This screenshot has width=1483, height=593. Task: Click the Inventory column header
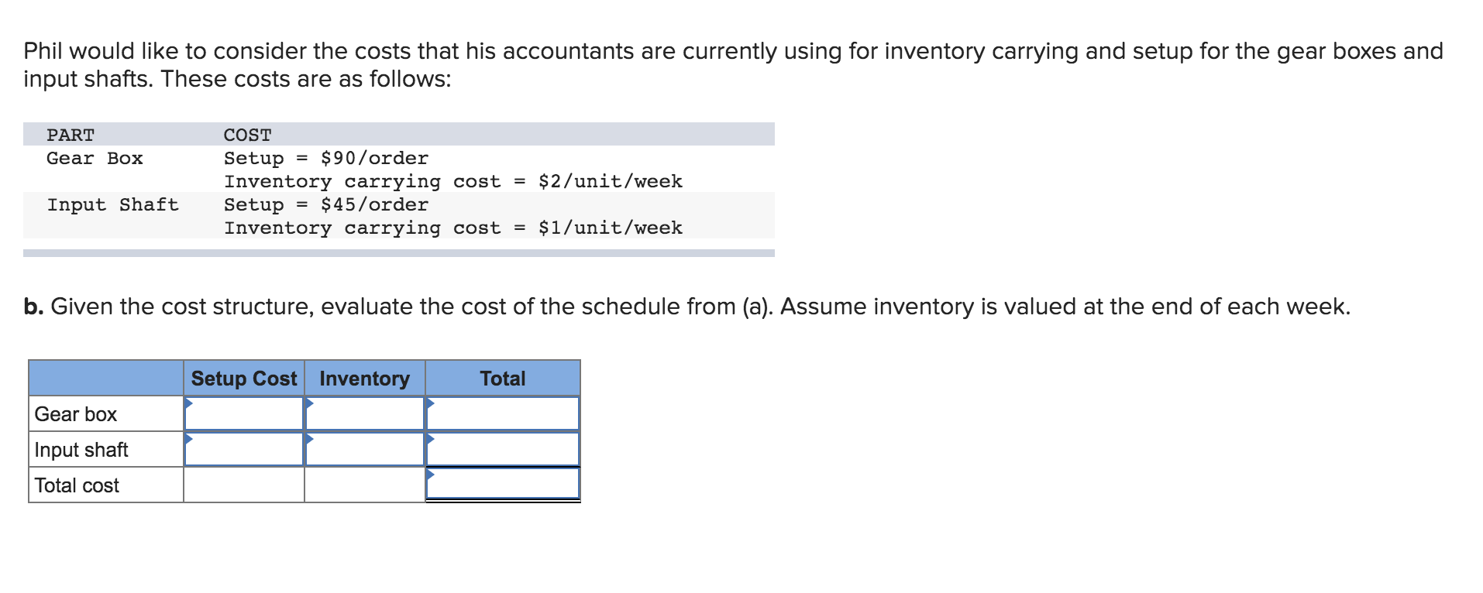[365, 379]
